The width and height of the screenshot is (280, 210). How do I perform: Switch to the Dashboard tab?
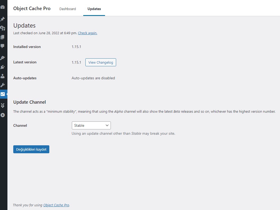(x=68, y=9)
